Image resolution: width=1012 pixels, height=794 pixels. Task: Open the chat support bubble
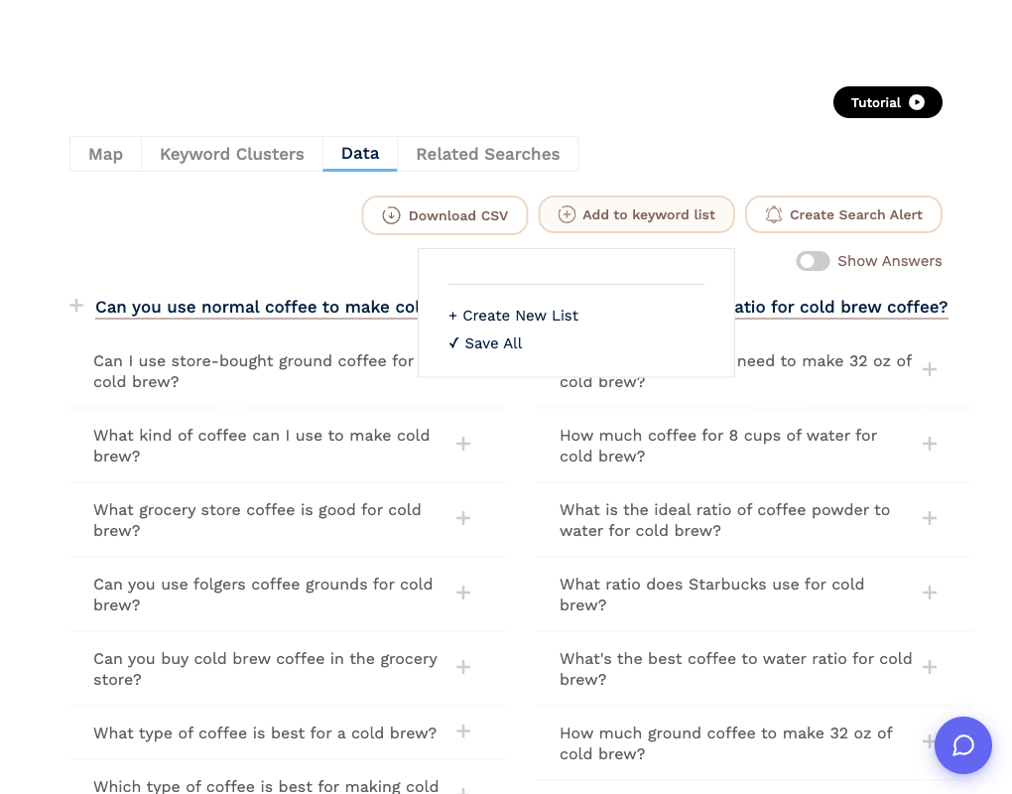(x=963, y=745)
